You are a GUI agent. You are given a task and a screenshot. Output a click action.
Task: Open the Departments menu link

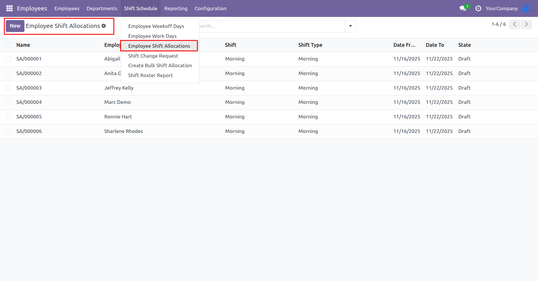pyautogui.click(x=102, y=8)
